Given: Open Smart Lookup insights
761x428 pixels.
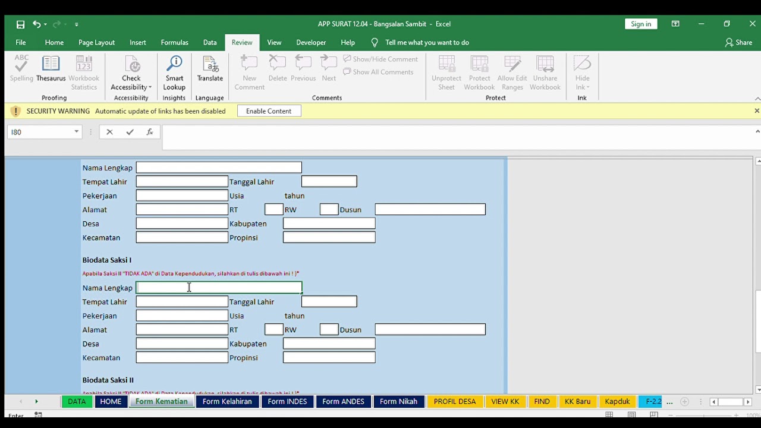Looking at the screenshot, I should point(174,73).
